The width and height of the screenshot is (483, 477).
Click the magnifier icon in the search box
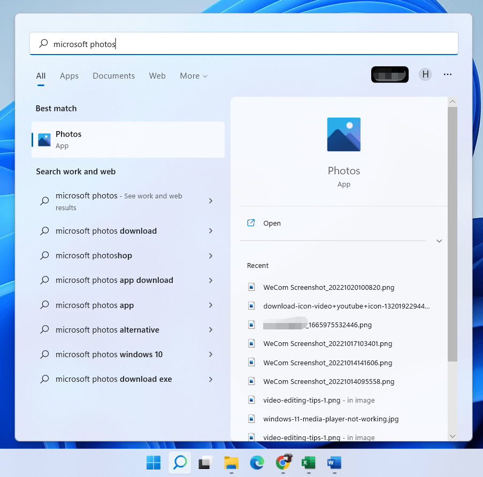pyautogui.click(x=43, y=43)
